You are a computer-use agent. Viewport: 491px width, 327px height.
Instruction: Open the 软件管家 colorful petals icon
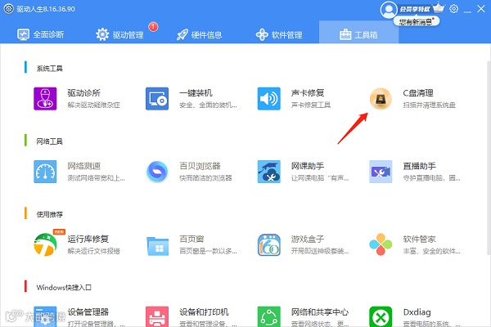pos(381,244)
